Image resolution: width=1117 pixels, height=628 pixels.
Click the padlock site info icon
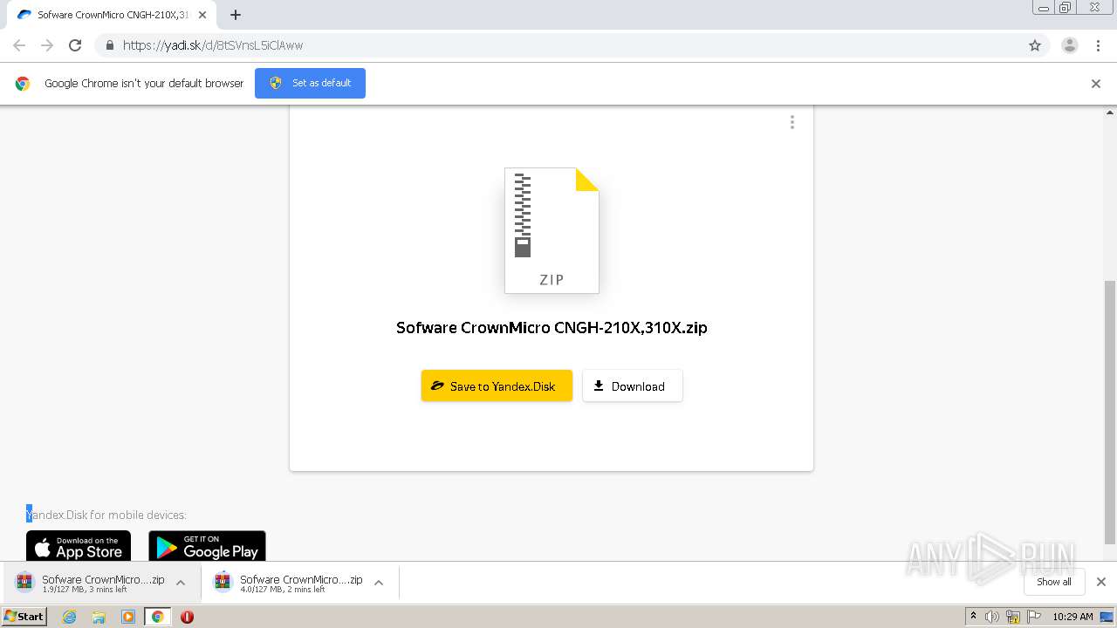point(109,45)
